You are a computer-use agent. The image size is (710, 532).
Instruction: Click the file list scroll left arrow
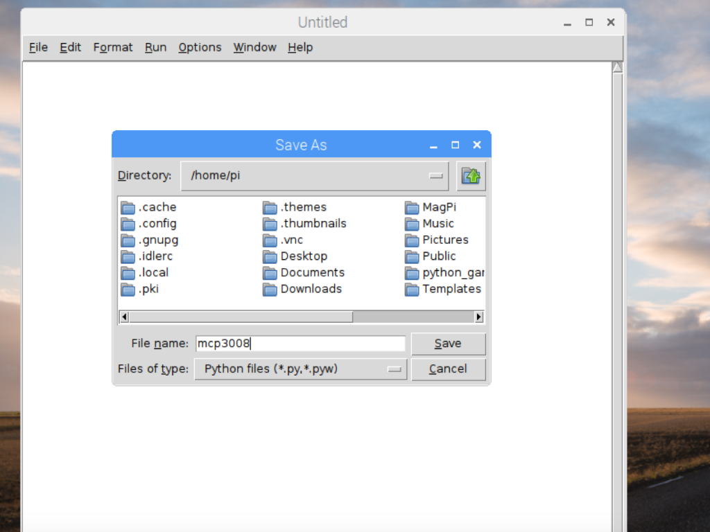point(124,317)
